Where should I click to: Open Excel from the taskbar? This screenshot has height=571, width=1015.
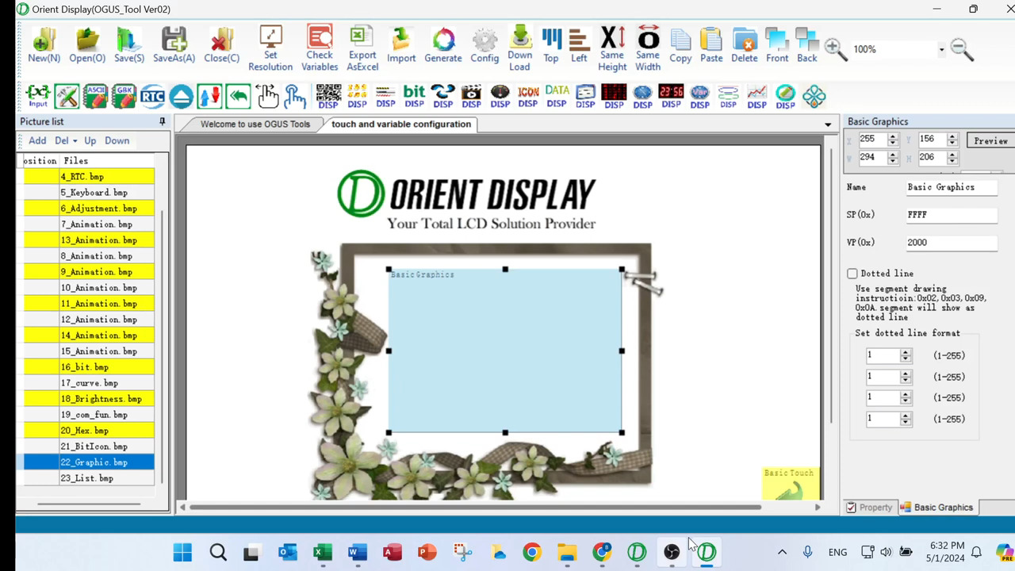pos(322,552)
